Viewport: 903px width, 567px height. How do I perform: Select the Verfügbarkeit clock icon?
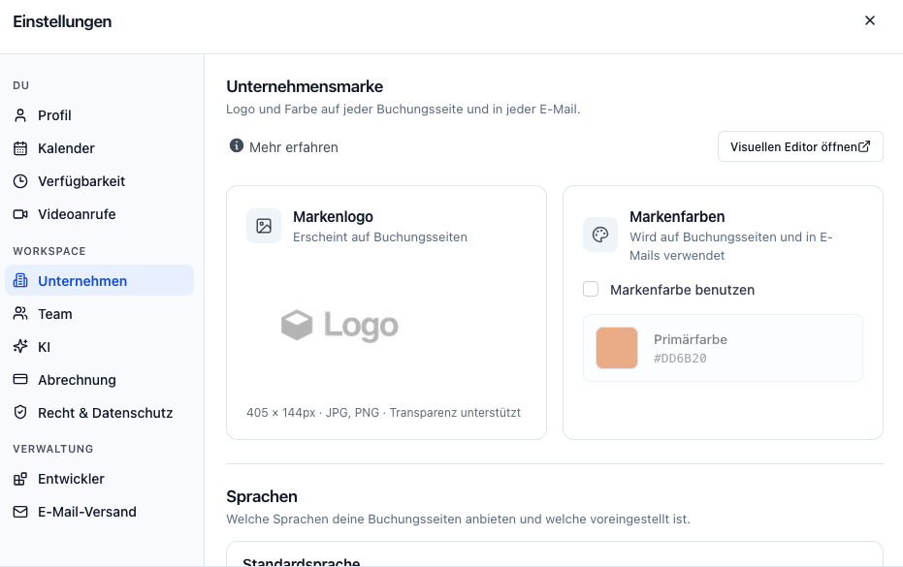click(20, 181)
